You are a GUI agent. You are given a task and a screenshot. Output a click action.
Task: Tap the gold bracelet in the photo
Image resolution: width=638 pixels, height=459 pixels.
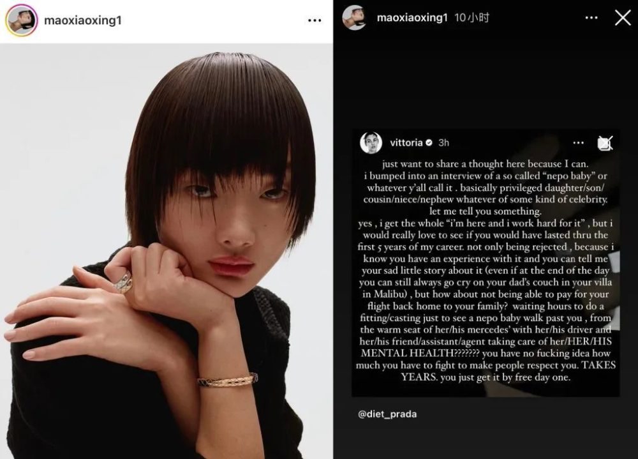(x=228, y=381)
